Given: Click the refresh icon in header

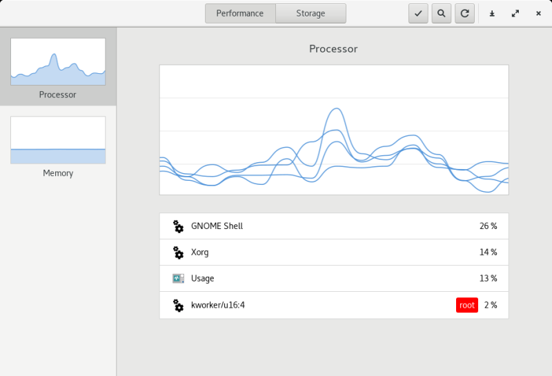Looking at the screenshot, I should [464, 13].
